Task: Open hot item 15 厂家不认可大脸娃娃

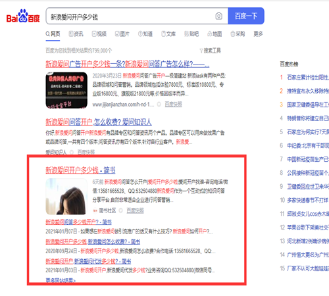Action: point(308,268)
